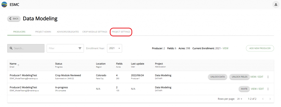Click Add New Producer button

260,48
